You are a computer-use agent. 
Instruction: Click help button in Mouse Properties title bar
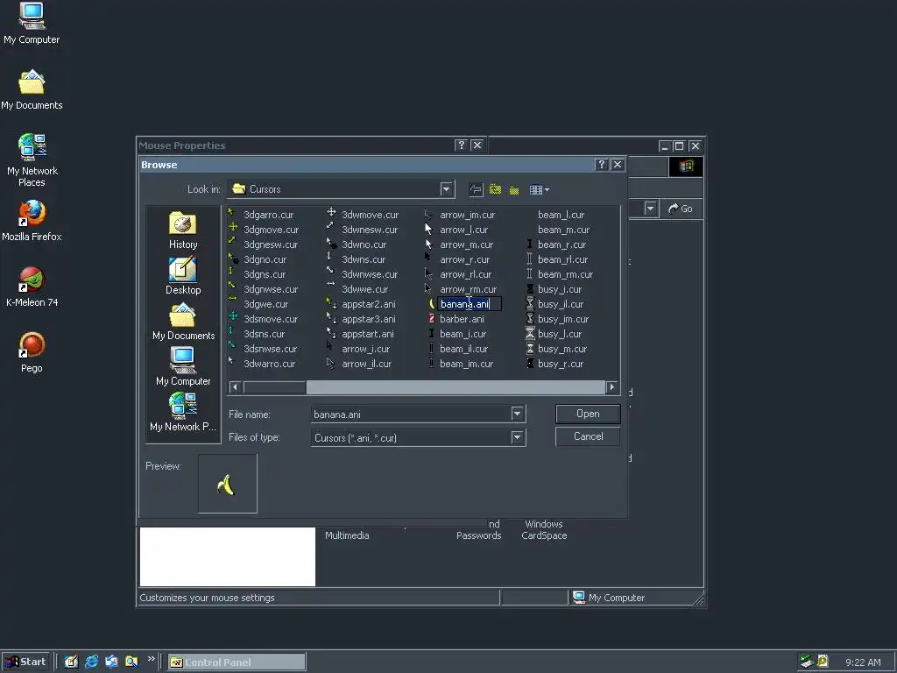coord(461,145)
